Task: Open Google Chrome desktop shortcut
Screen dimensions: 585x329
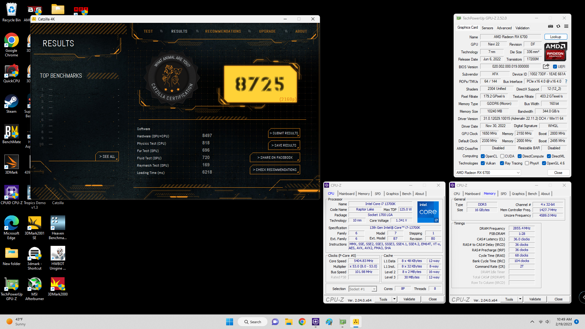Action: pyautogui.click(x=11, y=45)
